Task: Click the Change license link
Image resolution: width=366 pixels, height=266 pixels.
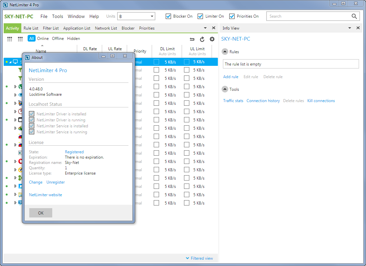Action: click(x=36, y=182)
